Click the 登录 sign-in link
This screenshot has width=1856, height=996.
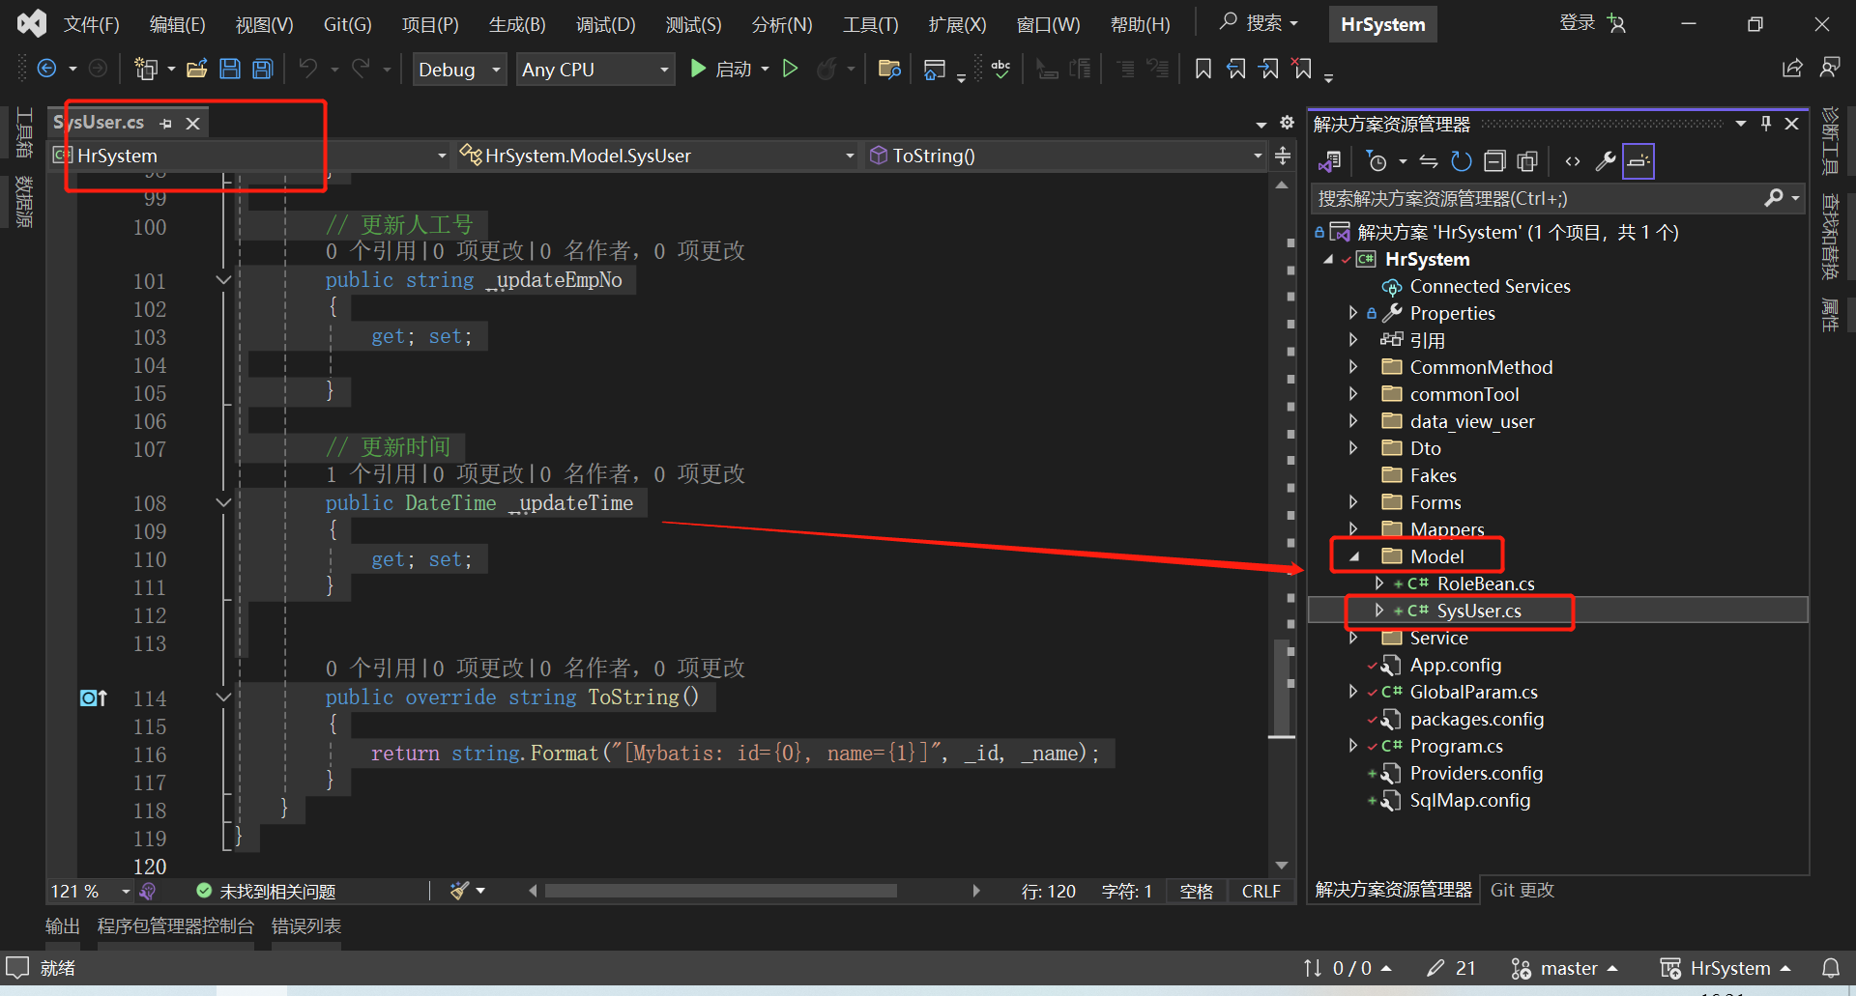pyautogui.click(x=1576, y=23)
